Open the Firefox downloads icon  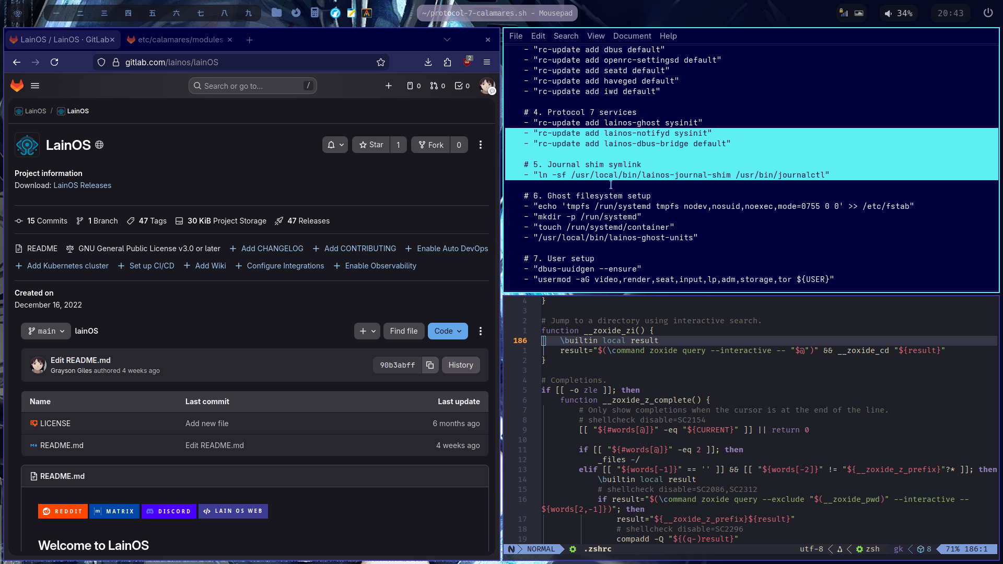(x=428, y=62)
